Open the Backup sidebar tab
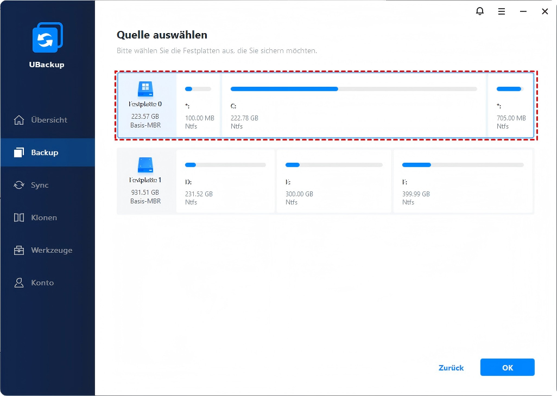Viewport: 557px width, 396px height. click(x=47, y=152)
